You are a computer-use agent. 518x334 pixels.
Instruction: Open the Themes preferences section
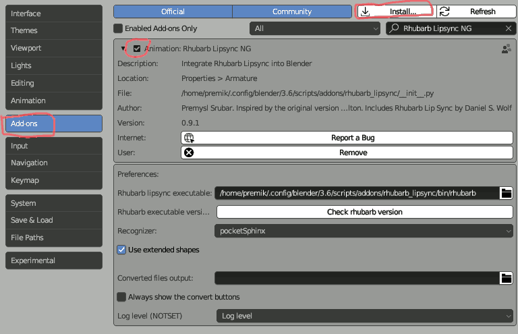pos(54,30)
